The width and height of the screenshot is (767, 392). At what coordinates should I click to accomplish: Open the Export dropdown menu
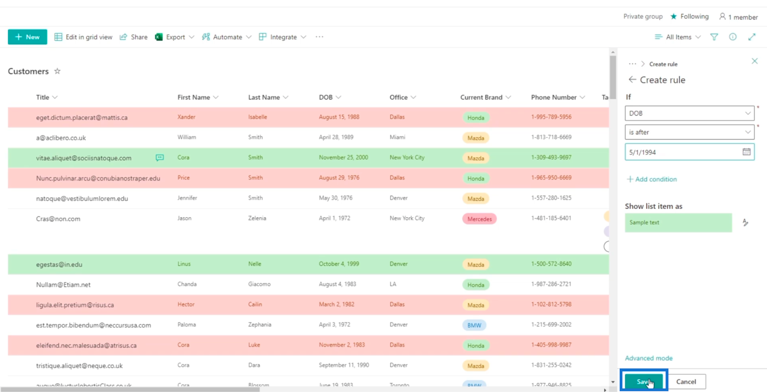(x=174, y=37)
